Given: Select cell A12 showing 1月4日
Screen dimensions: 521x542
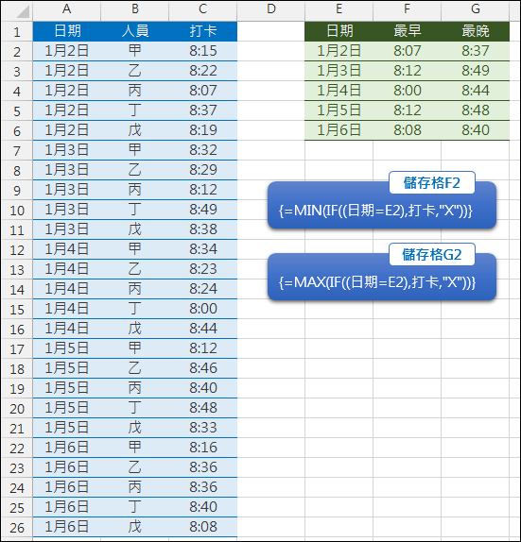Looking at the screenshot, I should [67, 249].
